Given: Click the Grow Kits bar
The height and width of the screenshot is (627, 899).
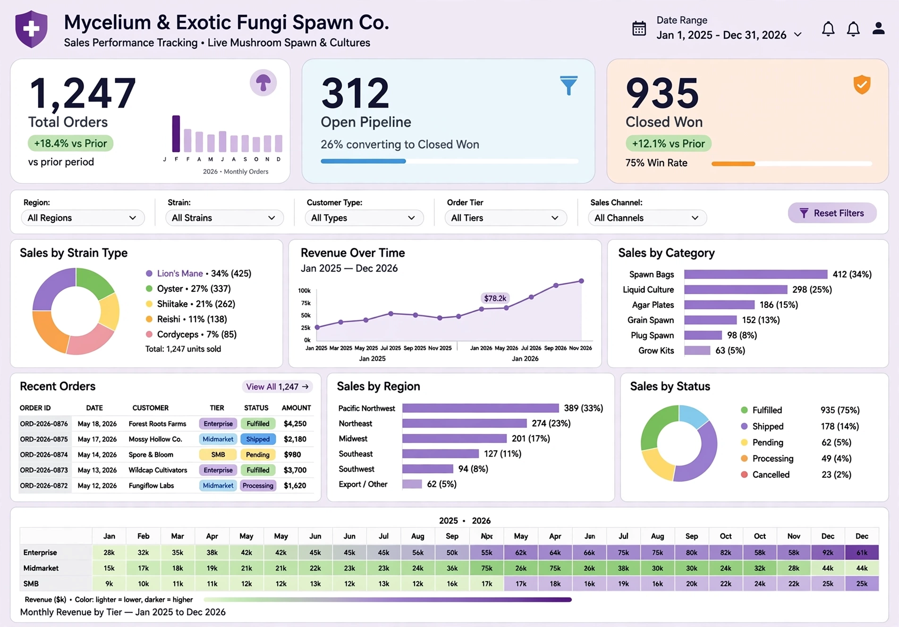Looking at the screenshot, I should pos(697,350).
